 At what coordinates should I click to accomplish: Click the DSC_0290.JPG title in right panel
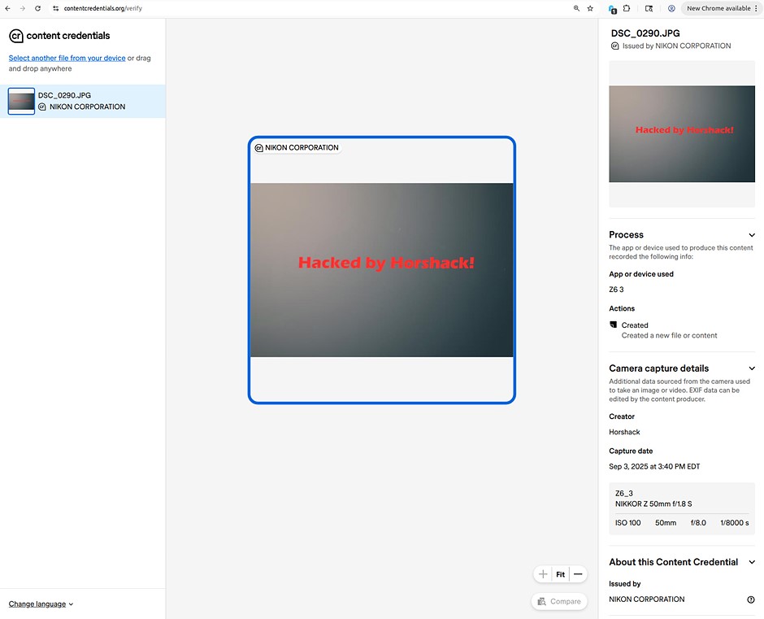pyautogui.click(x=645, y=33)
